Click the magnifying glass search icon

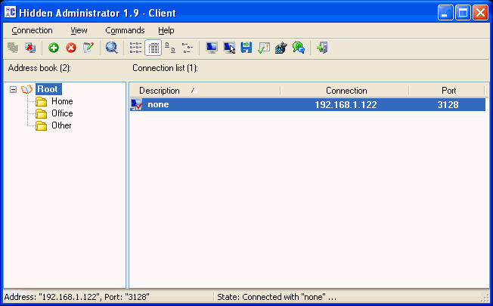click(112, 48)
